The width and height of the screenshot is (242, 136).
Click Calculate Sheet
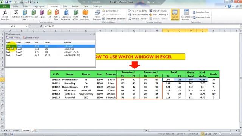202,17
